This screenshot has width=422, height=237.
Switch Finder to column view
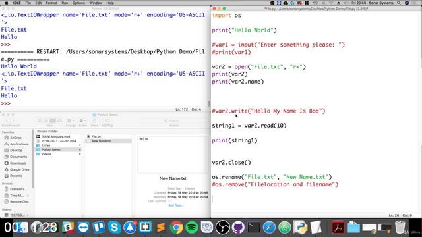click(53, 121)
